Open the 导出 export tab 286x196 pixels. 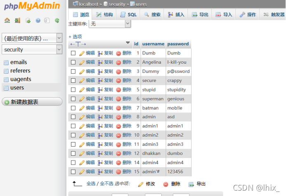pos(200,14)
